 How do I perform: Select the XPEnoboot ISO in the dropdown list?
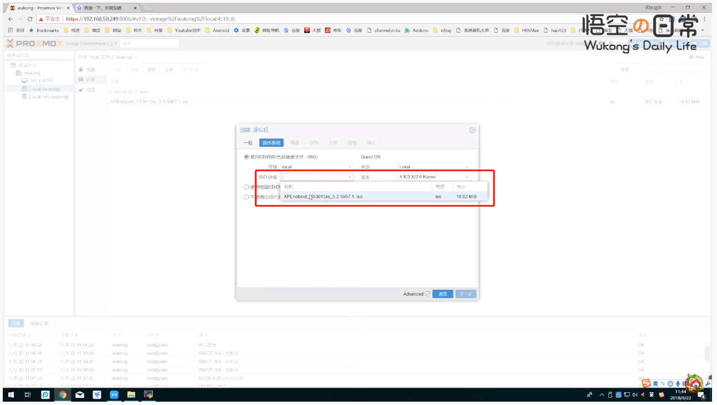[384, 196]
